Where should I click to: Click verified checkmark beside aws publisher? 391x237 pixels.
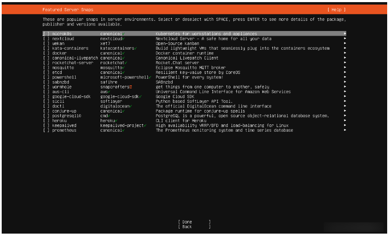109,92
